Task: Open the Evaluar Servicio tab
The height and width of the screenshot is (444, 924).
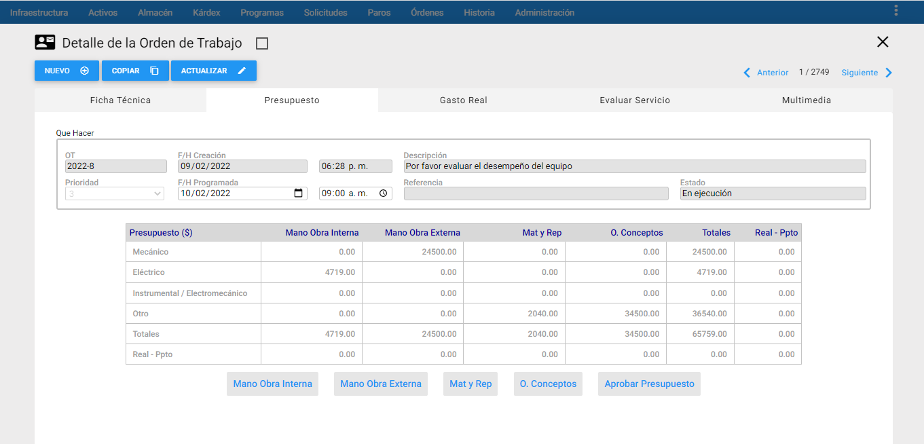Action: click(635, 100)
